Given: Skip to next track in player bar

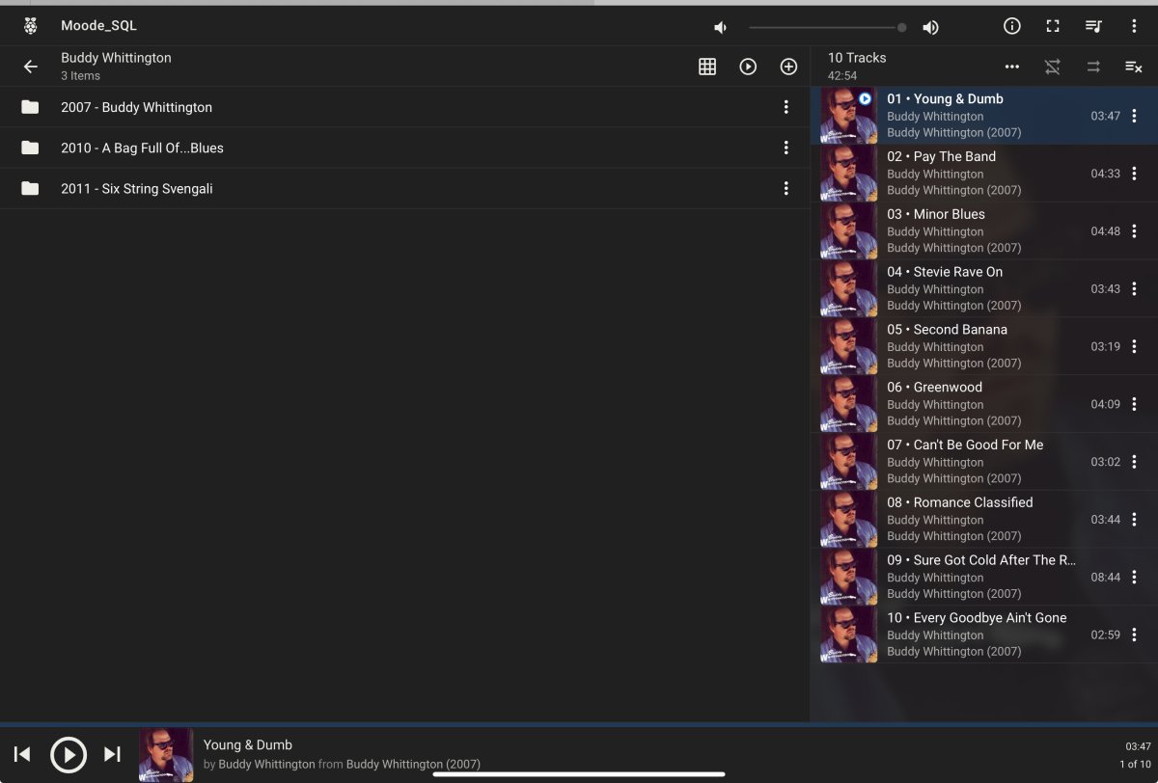Looking at the screenshot, I should tap(112, 754).
